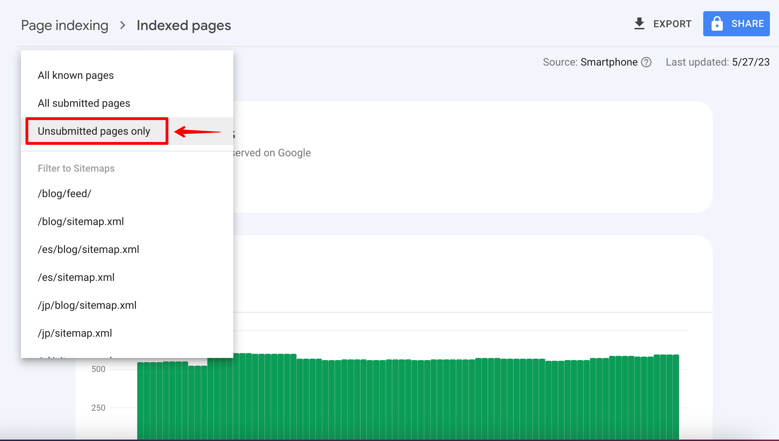The height and width of the screenshot is (441, 779).
Task: Select /jp/sitemap.xml sitemap filter
Action: (75, 333)
